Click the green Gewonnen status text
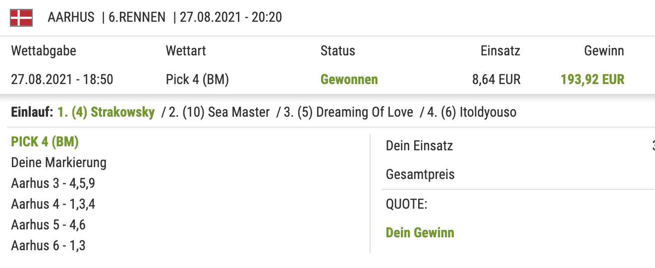The image size is (655, 268). point(349,79)
